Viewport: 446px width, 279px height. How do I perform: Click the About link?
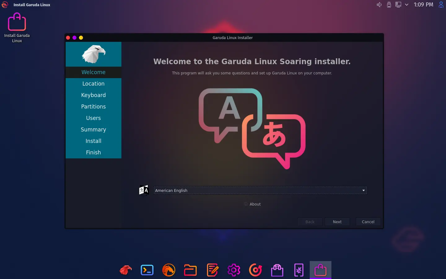(x=252, y=204)
